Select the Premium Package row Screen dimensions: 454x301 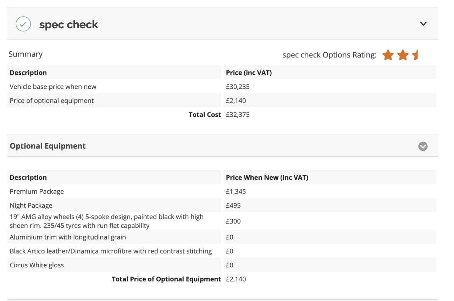click(x=37, y=191)
